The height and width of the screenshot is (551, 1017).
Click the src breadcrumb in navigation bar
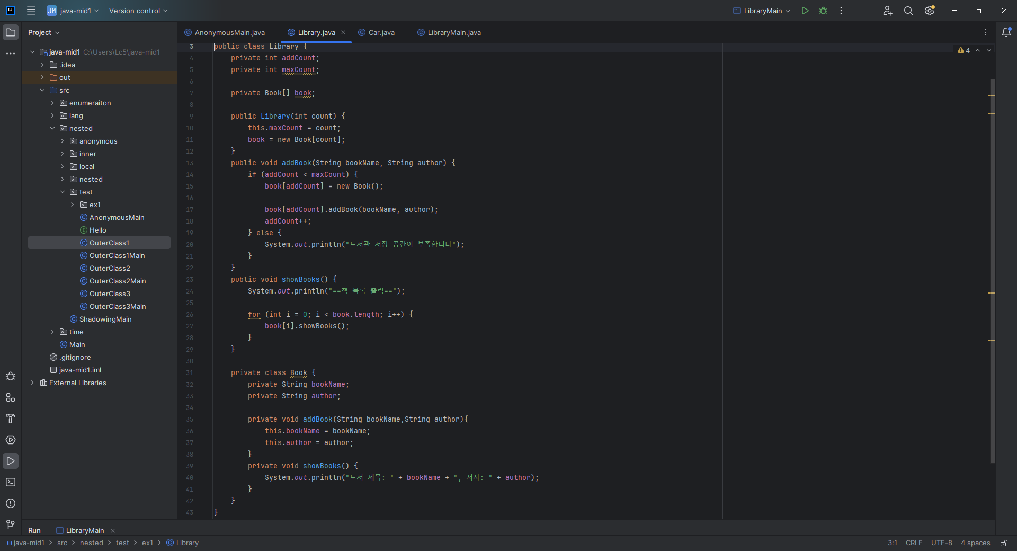(x=63, y=543)
